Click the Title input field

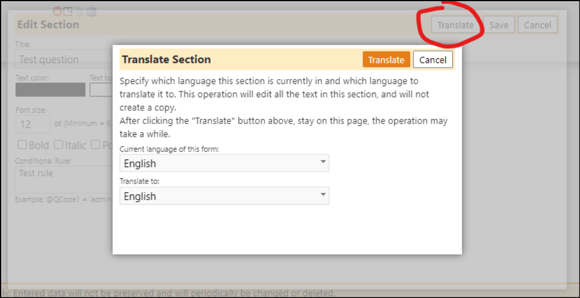pos(64,59)
